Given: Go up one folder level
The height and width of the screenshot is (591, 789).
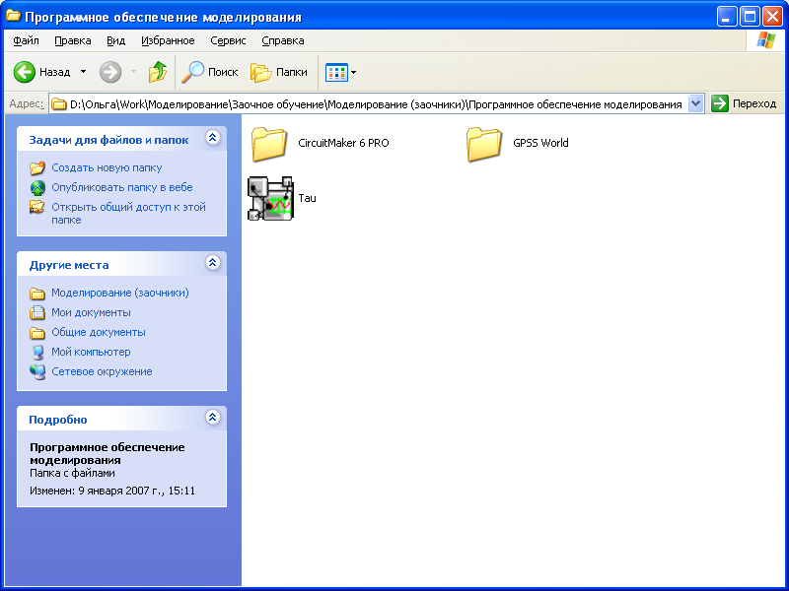Looking at the screenshot, I should (x=158, y=72).
